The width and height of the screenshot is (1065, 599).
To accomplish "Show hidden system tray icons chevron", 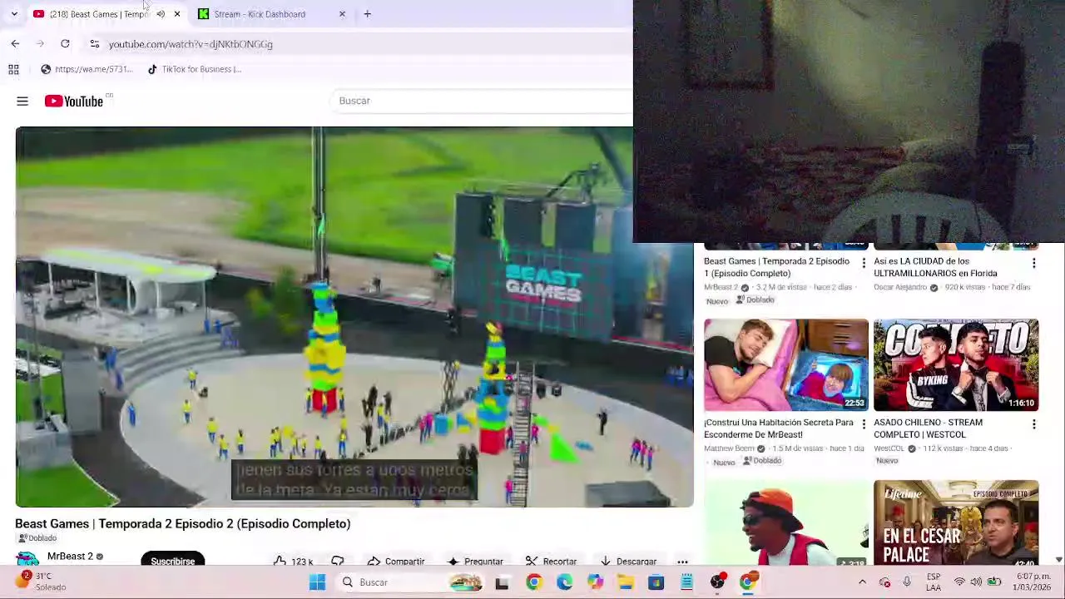I will coord(862,582).
